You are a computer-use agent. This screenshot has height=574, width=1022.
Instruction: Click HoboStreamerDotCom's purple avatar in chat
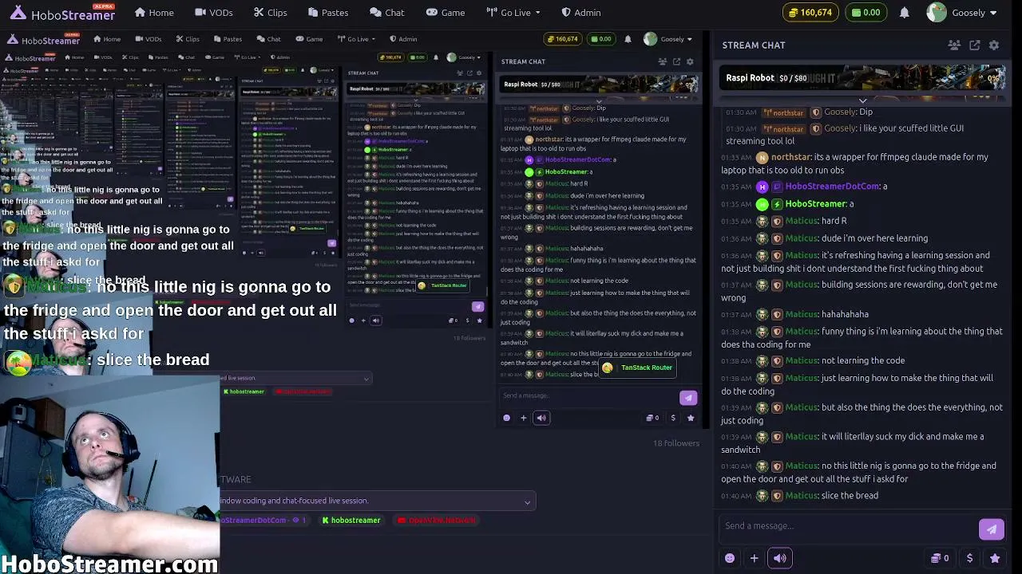point(762,187)
